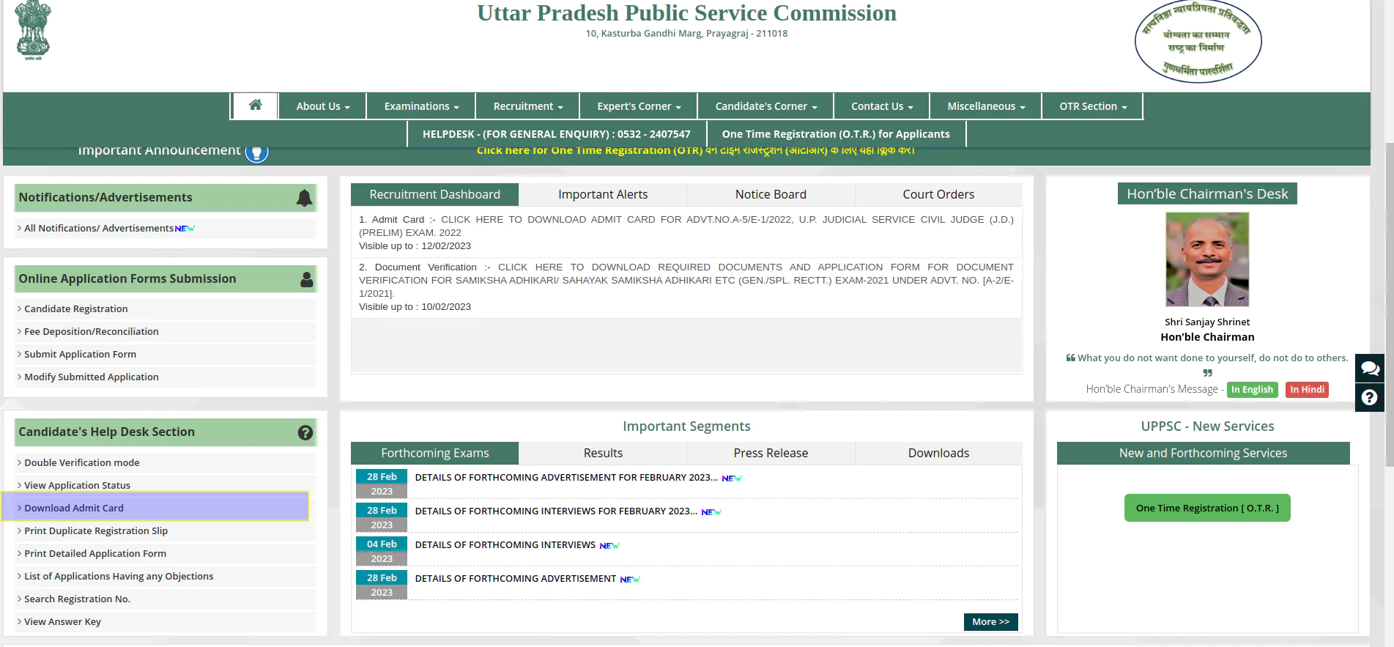Image resolution: width=1394 pixels, height=647 pixels.
Task: Click the national emblem logo at top left
Action: click(x=33, y=30)
